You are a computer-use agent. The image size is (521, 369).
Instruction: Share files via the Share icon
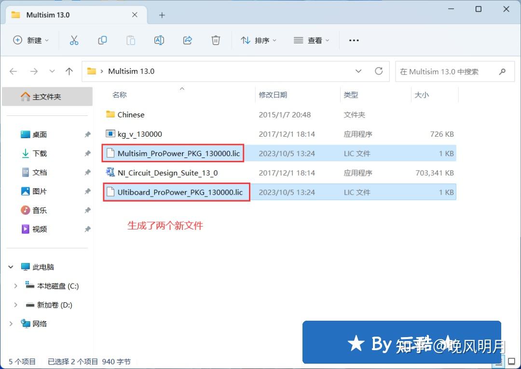187,40
